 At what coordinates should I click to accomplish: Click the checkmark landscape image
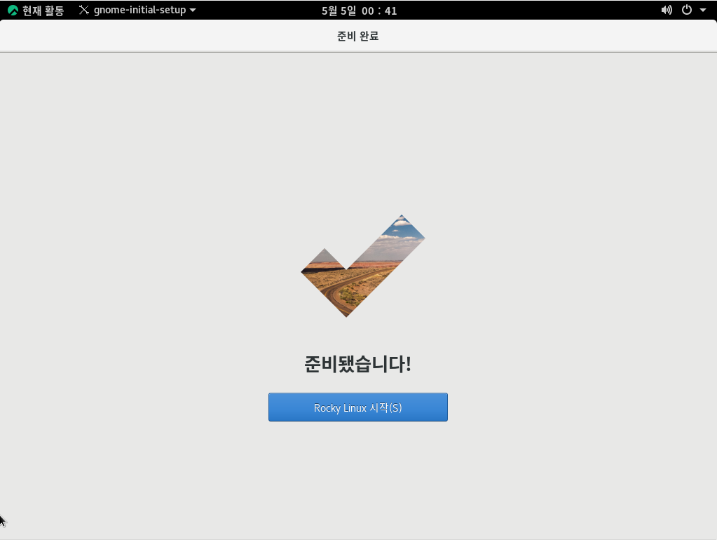(x=362, y=266)
